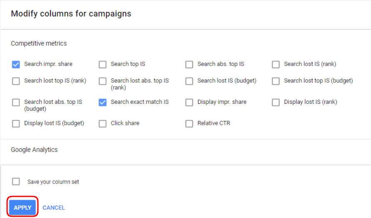Enable Display lost IS (budget) column

(x=16, y=124)
